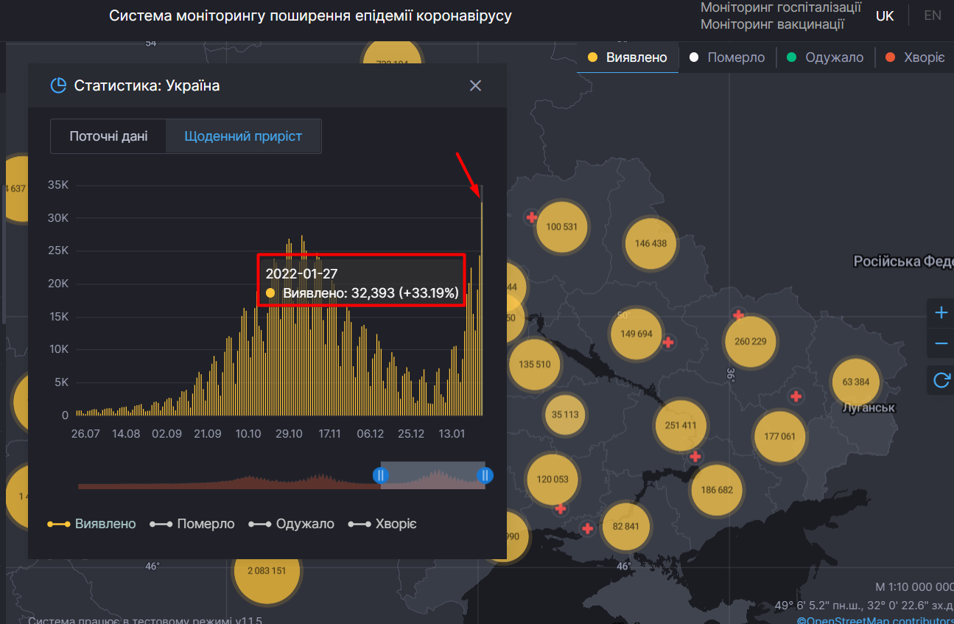954x624 pixels.
Task: Click hospital cross marker above 260 229
Action: (739, 315)
